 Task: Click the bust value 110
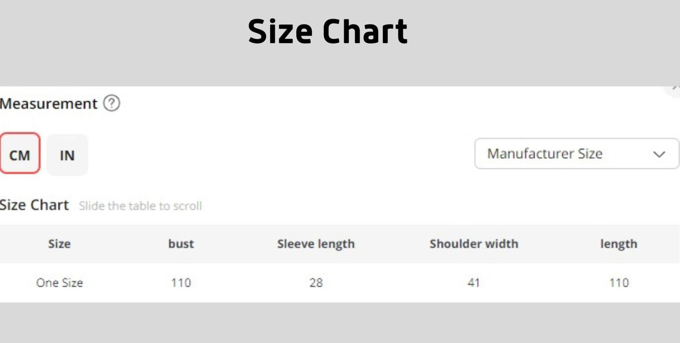pyautogui.click(x=181, y=283)
